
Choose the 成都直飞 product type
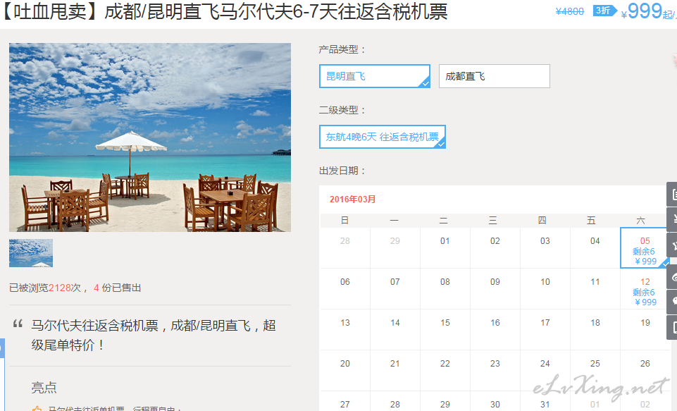tap(495, 76)
